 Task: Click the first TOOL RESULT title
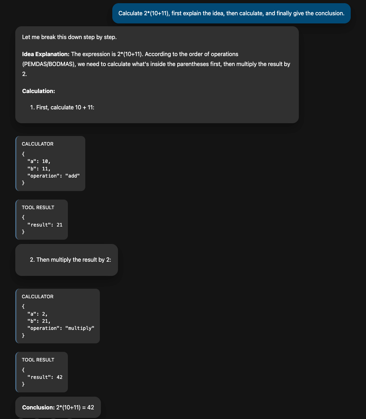pyautogui.click(x=38, y=207)
